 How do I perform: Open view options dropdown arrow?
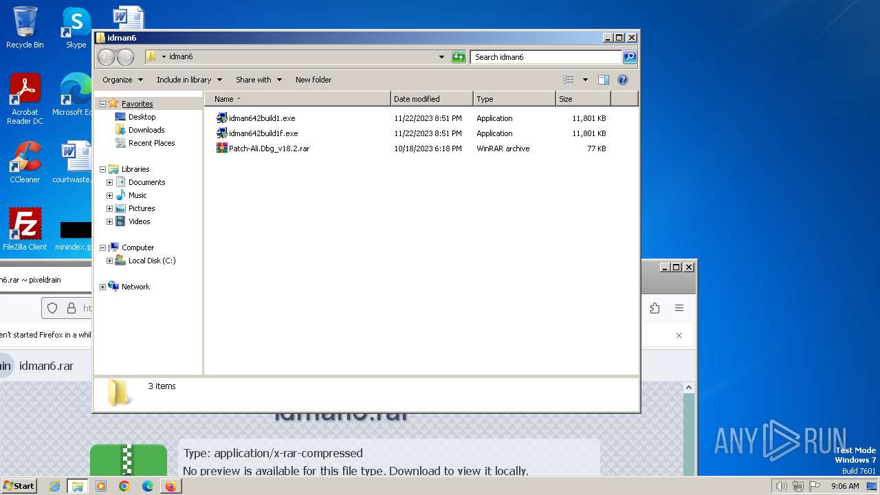coord(585,80)
